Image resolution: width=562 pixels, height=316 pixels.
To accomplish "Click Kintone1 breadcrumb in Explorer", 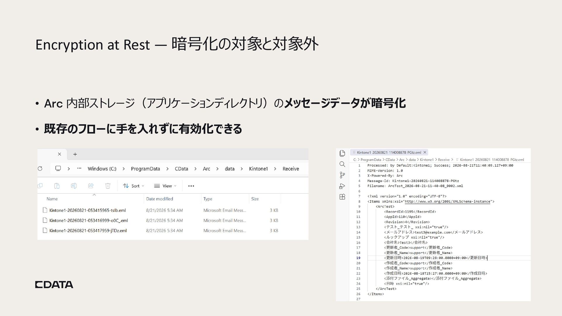I will (258, 169).
